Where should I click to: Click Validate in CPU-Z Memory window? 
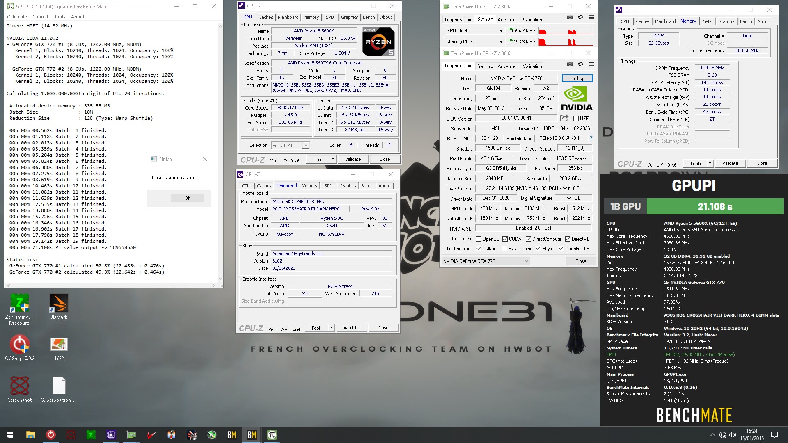(730, 163)
